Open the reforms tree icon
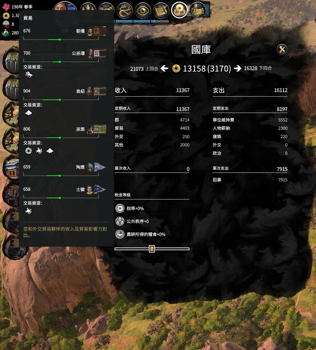Viewport: 316px width, 350px height. (125, 10)
